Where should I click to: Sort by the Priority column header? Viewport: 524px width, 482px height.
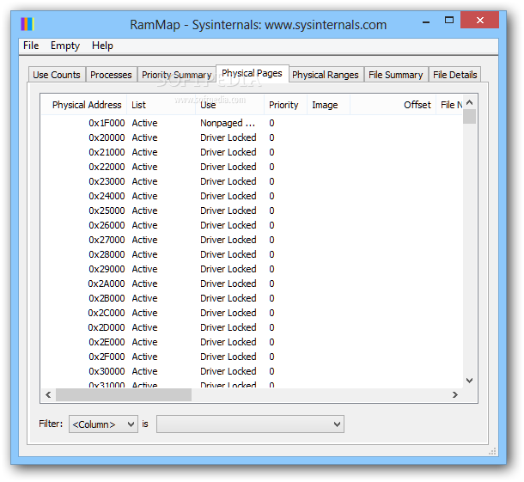(x=286, y=105)
